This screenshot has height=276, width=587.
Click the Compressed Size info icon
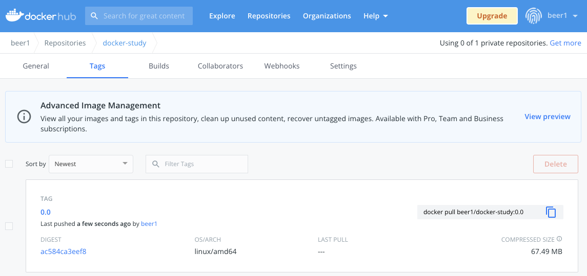[x=559, y=239]
